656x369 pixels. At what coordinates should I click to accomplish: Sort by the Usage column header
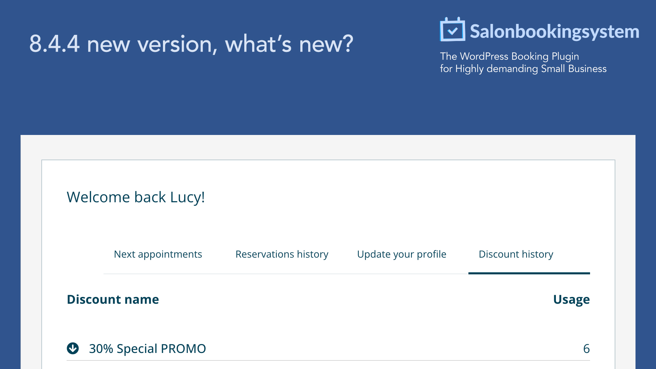click(571, 300)
